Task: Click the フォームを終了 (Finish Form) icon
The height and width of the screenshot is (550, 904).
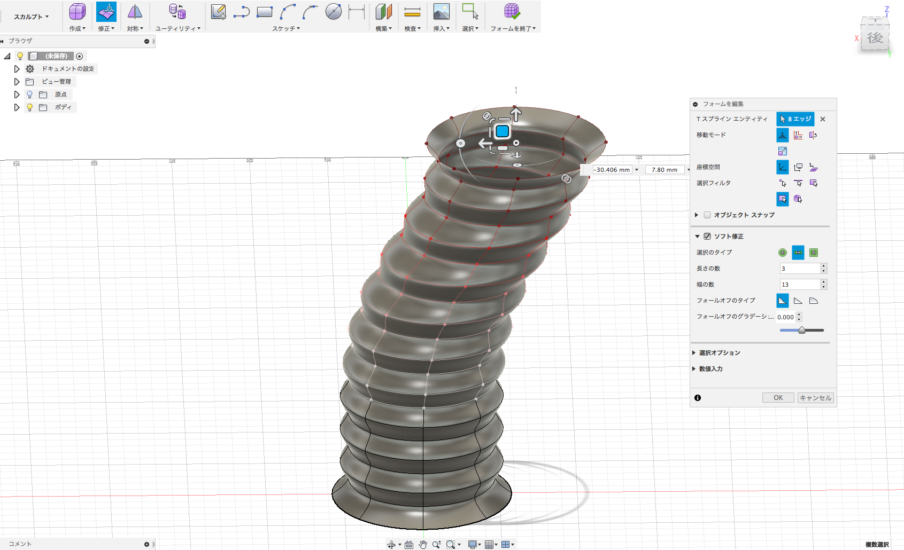Action: coord(512,12)
